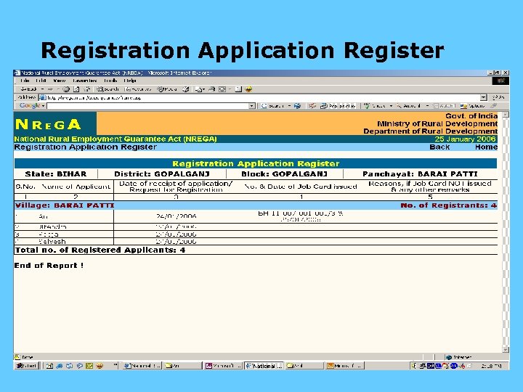Click 'Panchayat: BARAI PATTI' header cell
523x392 pixels.
tap(420, 174)
